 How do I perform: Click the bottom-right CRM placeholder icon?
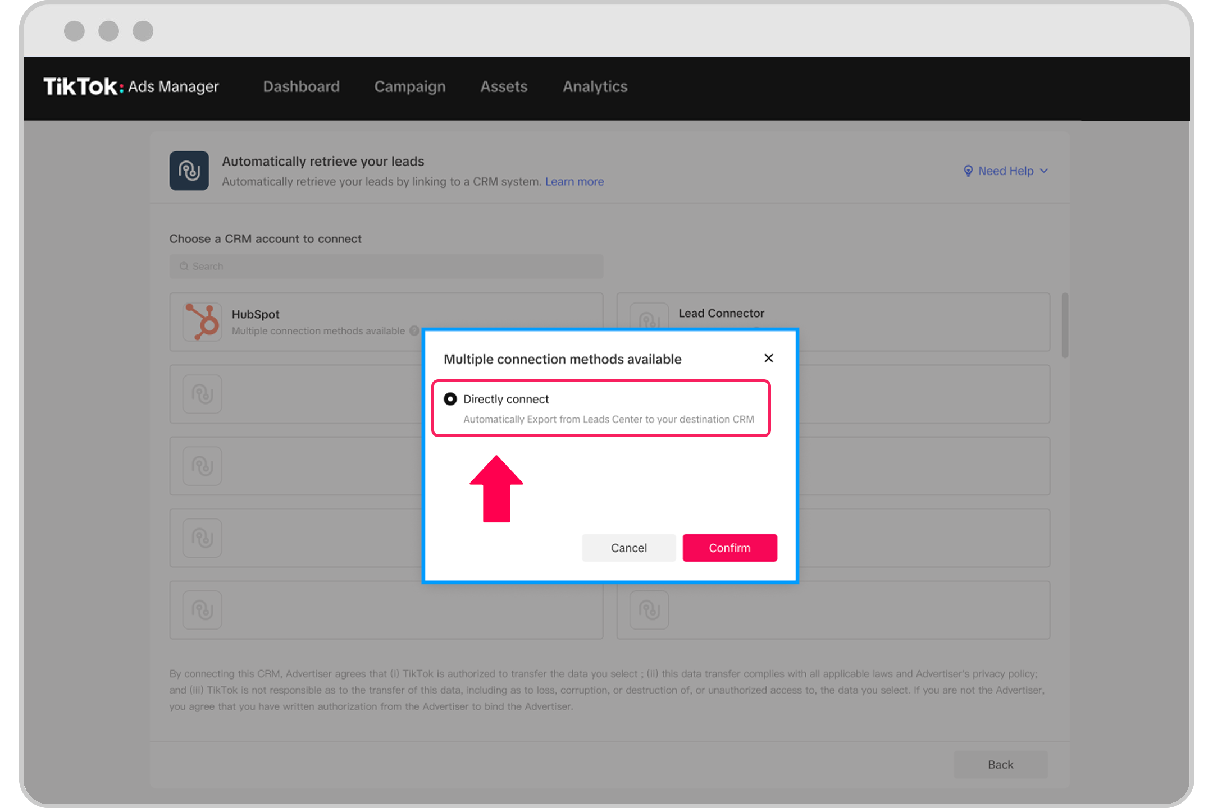tap(649, 609)
